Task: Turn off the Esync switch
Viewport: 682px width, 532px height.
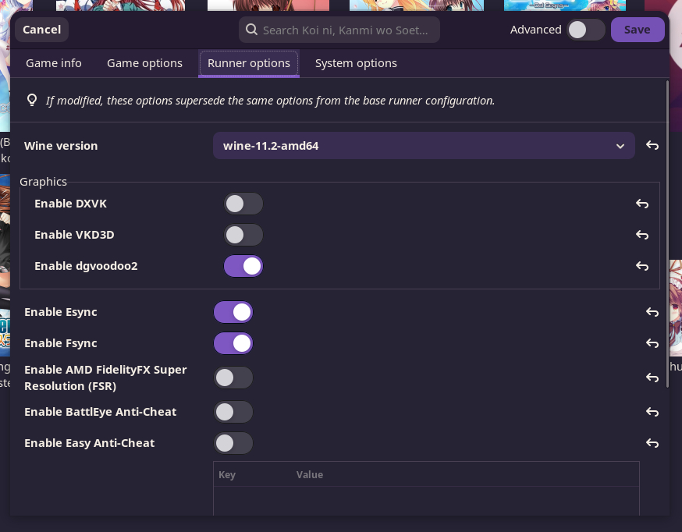Action: click(x=233, y=312)
